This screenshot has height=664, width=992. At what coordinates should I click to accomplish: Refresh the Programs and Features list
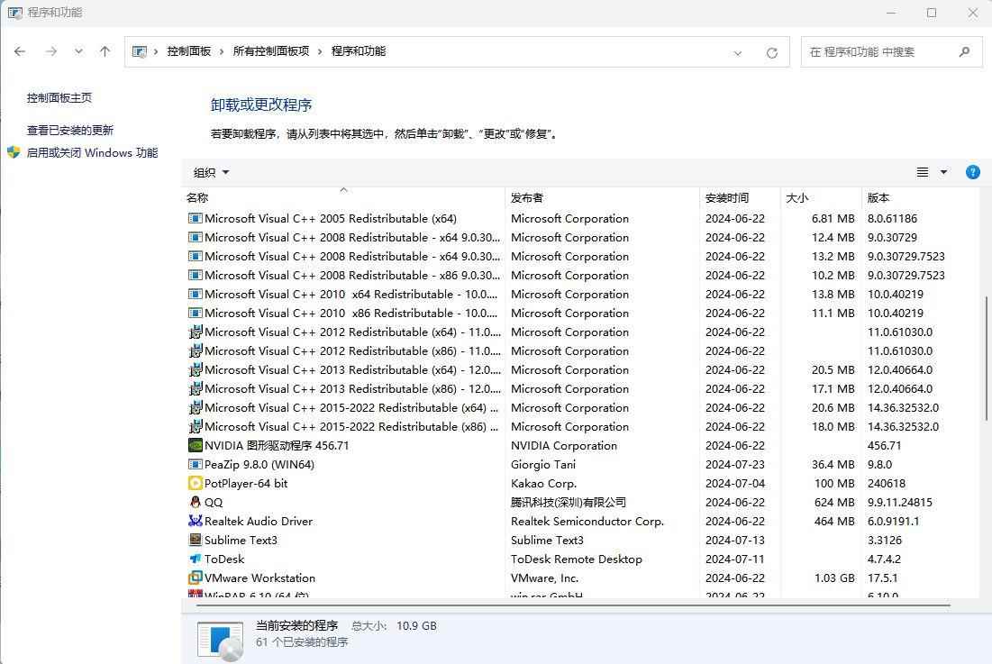[x=772, y=52]
